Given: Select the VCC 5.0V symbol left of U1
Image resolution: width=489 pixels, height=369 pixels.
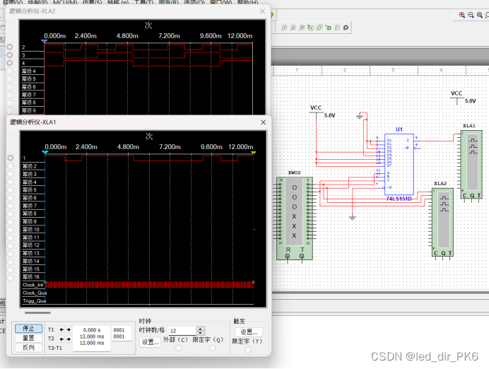Looking at the screenshot, I should (316, 112).
